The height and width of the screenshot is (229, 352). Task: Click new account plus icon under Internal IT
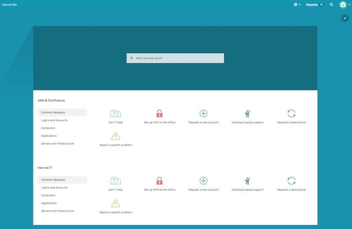coord(203,181)
